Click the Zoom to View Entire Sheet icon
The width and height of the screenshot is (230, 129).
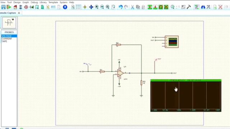coord(107,7)
